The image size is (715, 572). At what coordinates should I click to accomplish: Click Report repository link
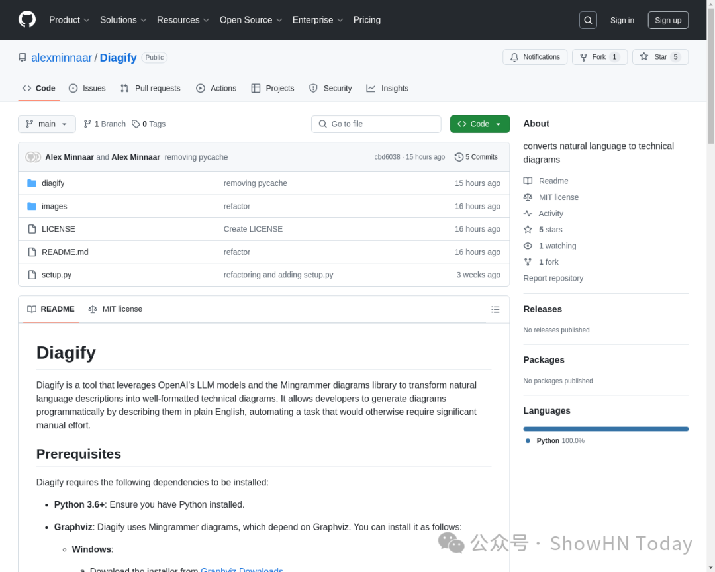(553, 278)
